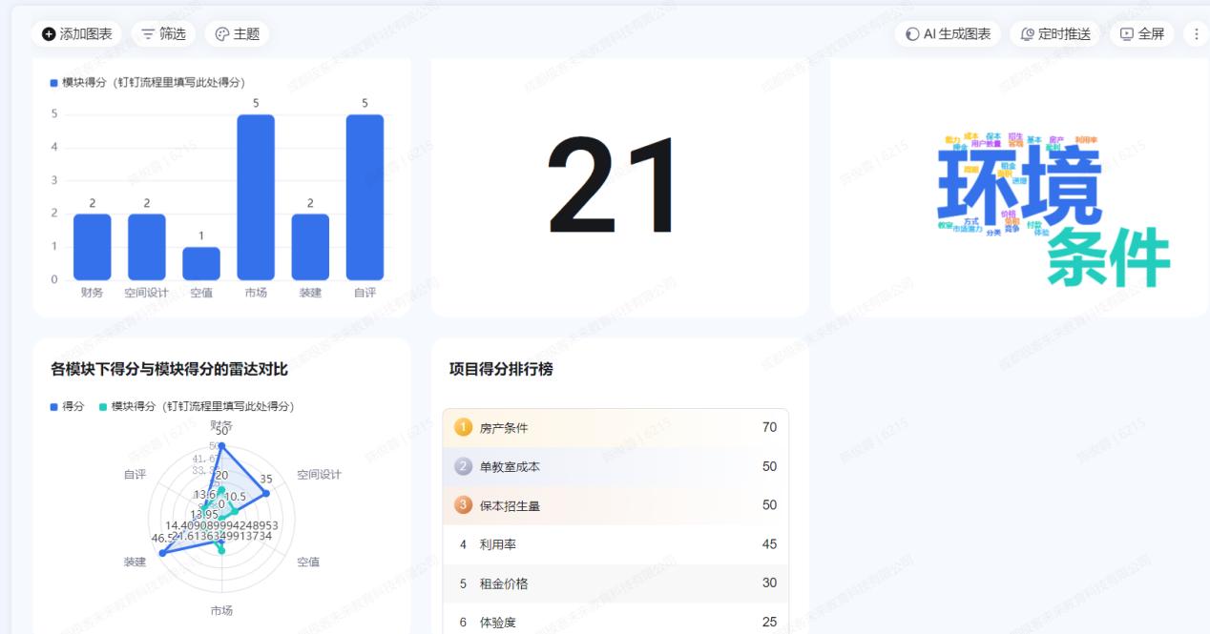Click the silver rank 2 medal icon
Viewport: 1210px width, 634px height.
[x=464, y=466]
